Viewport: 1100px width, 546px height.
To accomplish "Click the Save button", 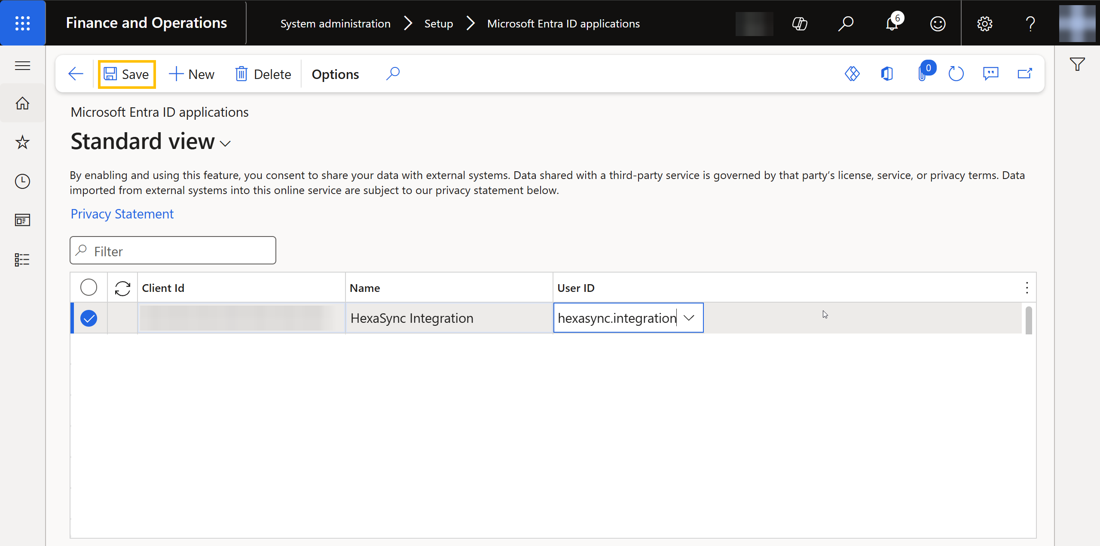I will 127,74.
